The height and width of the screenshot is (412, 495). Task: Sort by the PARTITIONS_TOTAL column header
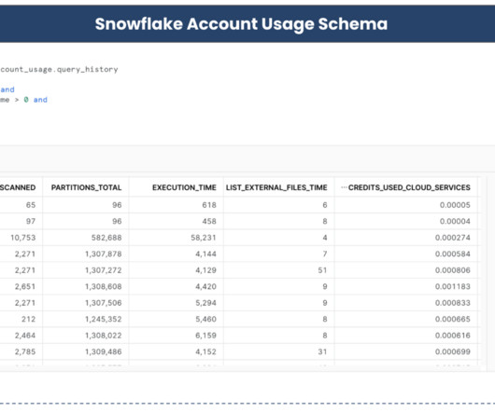[86, 187]
